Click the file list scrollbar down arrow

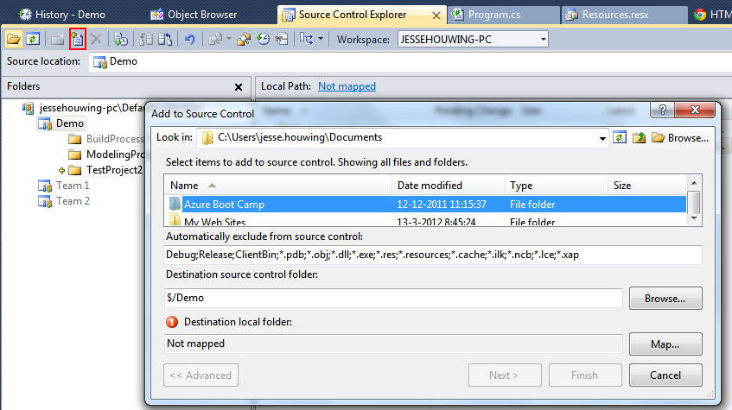(x=694, y=218)
